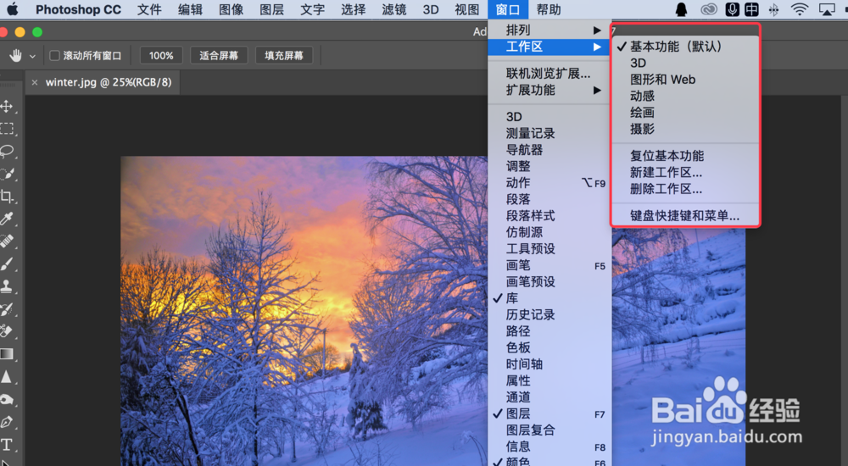
Task: Choose the 动感 workspace
Action: pos(686,96)
